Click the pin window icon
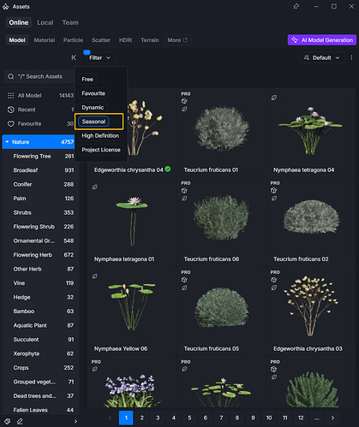 [296, 6]
